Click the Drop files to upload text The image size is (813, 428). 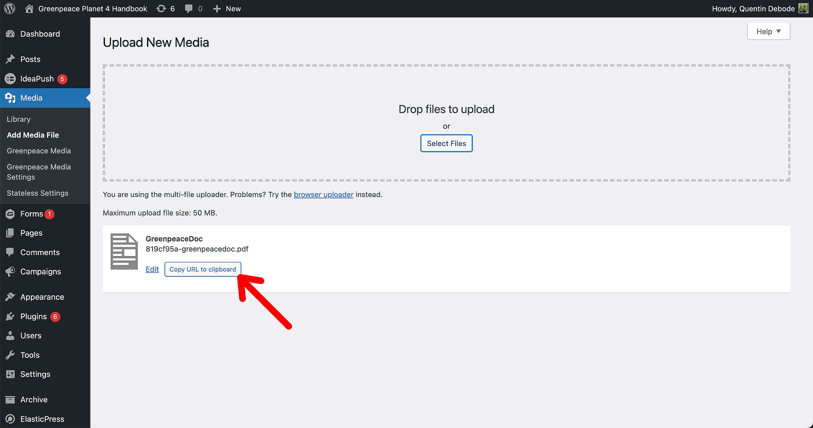(446, 109)
